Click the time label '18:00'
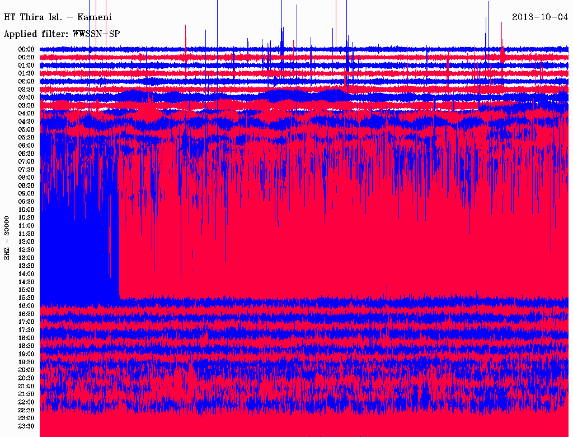573x437 pixels. pos(26,338)
